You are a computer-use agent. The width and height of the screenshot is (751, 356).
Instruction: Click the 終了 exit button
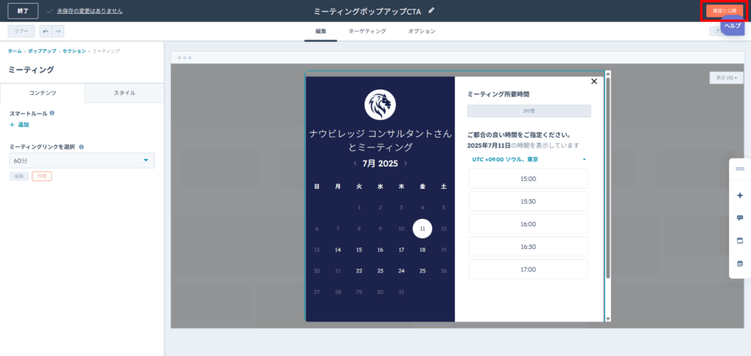23,10
